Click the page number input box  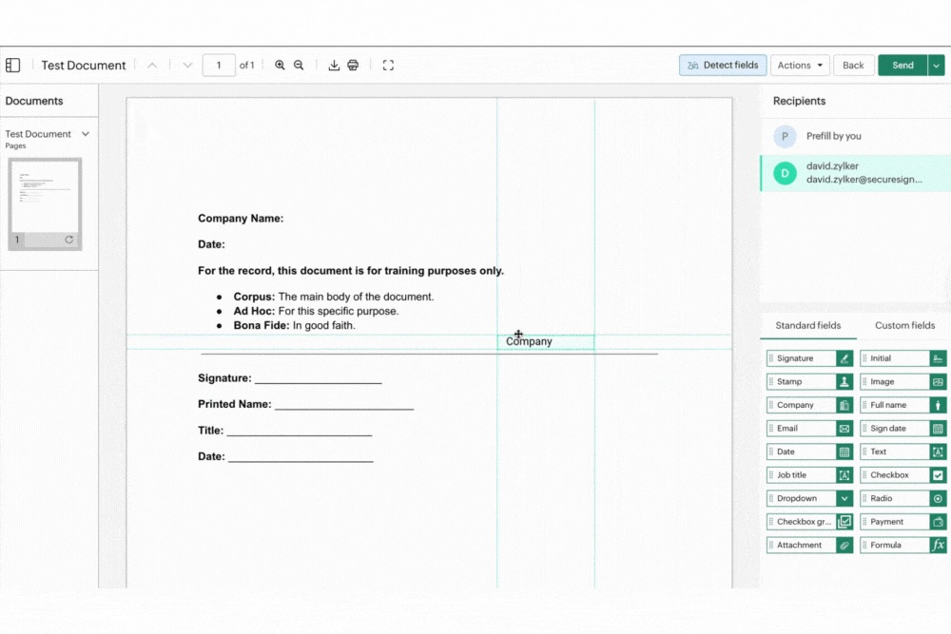pos(219,66)
